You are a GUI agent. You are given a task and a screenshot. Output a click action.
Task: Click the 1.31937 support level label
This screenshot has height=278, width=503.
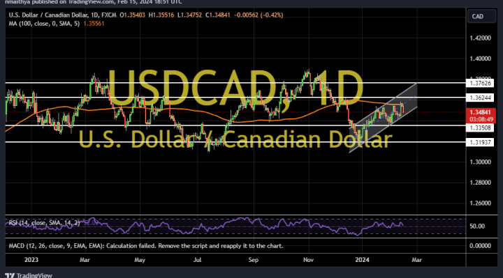480,142
